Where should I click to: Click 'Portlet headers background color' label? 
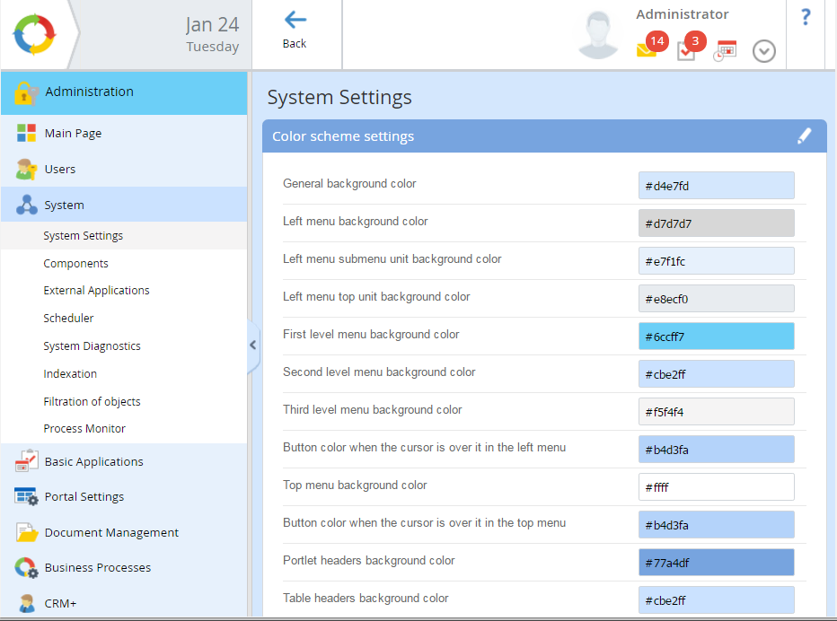(x=369, y=560)
